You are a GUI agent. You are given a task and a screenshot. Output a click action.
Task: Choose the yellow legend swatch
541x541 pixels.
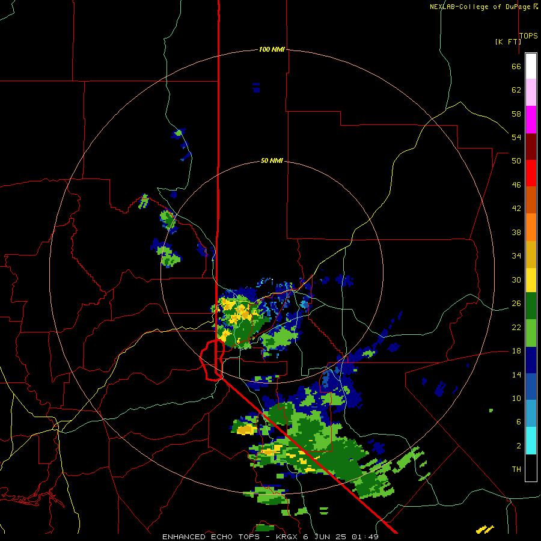coord(531,280)
